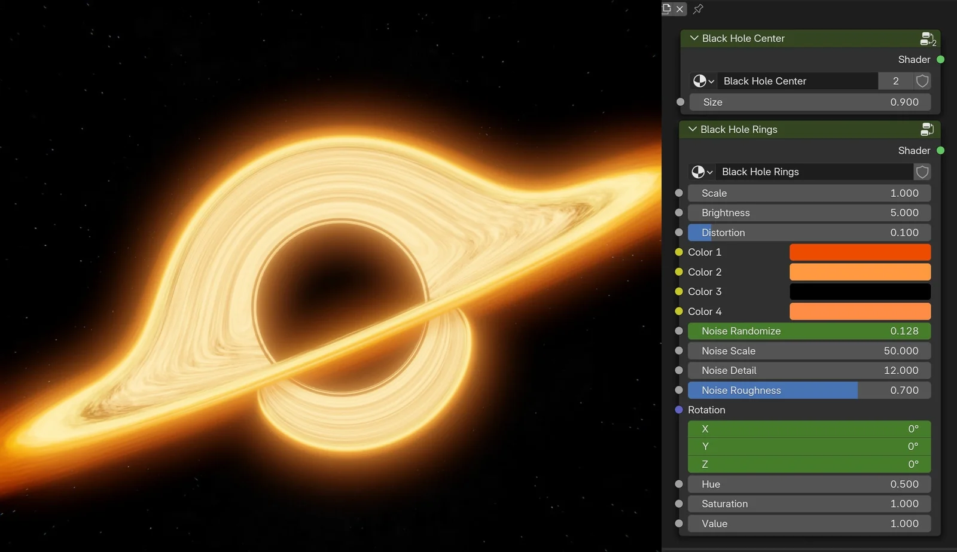Select the Black Hole Center panel header label
This screenshot has width=957, height=552.
[x=743, y=38]
